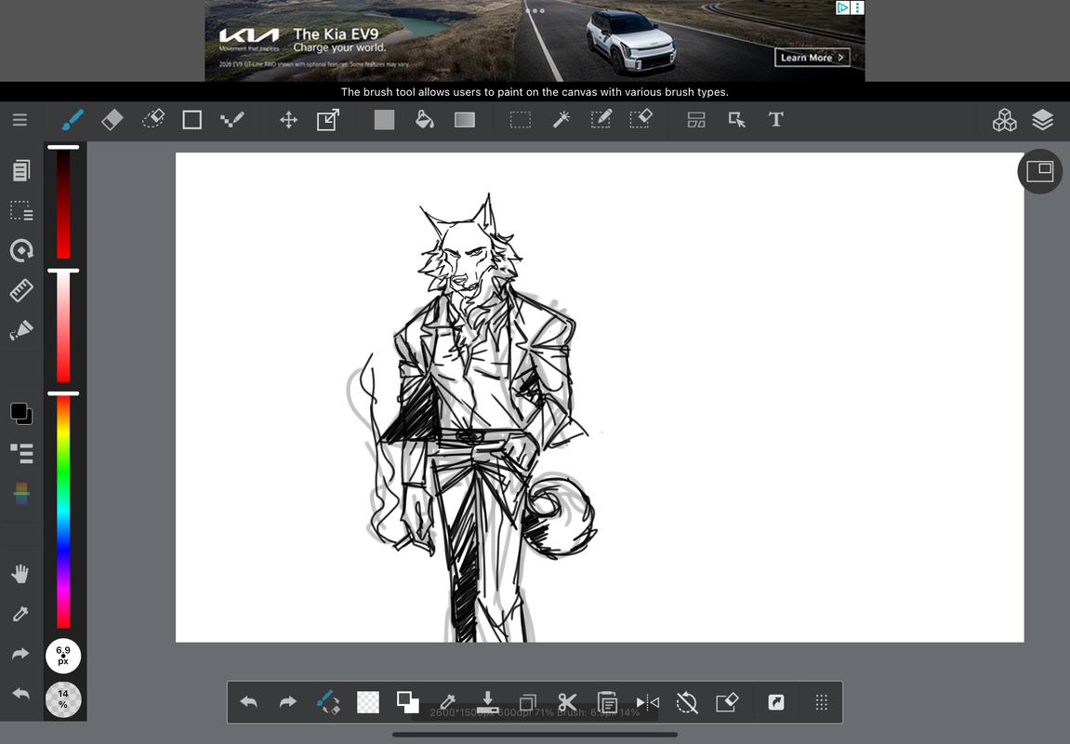Save the canvas with download icon

pos(487,702)
